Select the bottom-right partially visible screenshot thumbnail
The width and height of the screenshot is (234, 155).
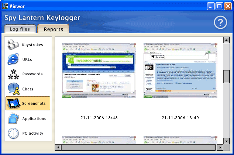coord(180,140)
